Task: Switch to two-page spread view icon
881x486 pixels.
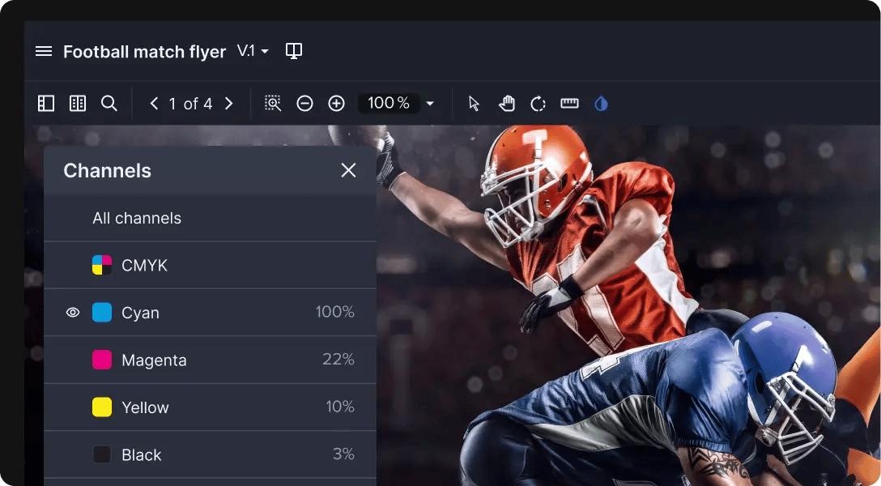Action: 77,103
